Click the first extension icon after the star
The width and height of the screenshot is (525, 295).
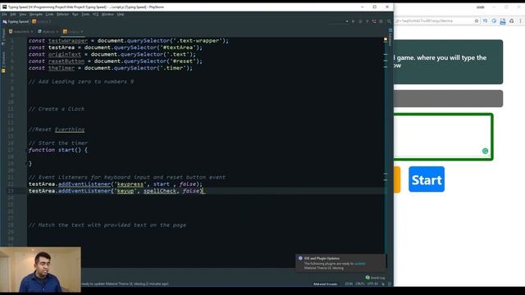pos(485,20)
